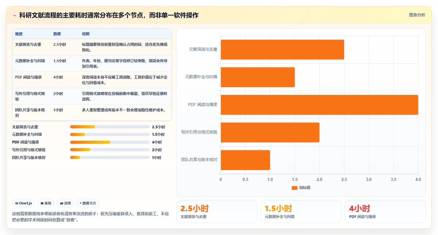The height and width of the screenshot is (235, 438).
Task: Select the 进度 tag chip
Action: pos(65,203)
